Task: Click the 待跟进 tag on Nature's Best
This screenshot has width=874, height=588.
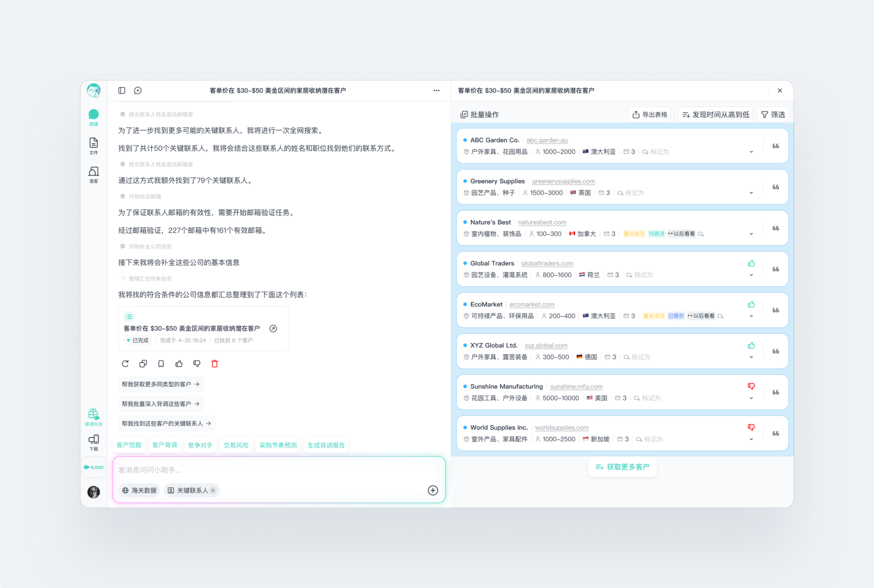Action: click(656, 234)
